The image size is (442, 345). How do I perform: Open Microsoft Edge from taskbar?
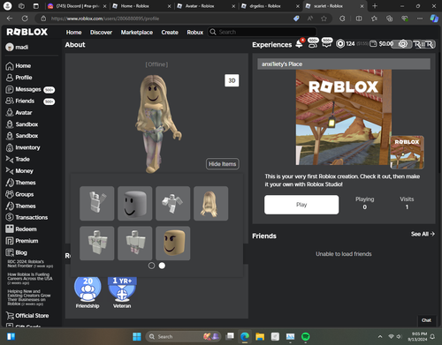244,336
